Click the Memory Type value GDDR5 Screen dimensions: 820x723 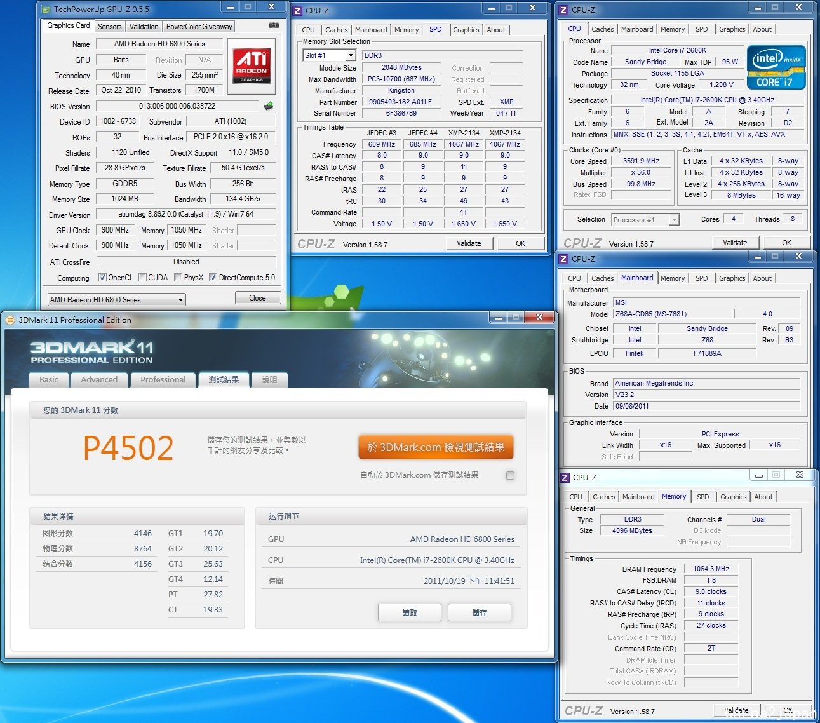click(125, 183)
